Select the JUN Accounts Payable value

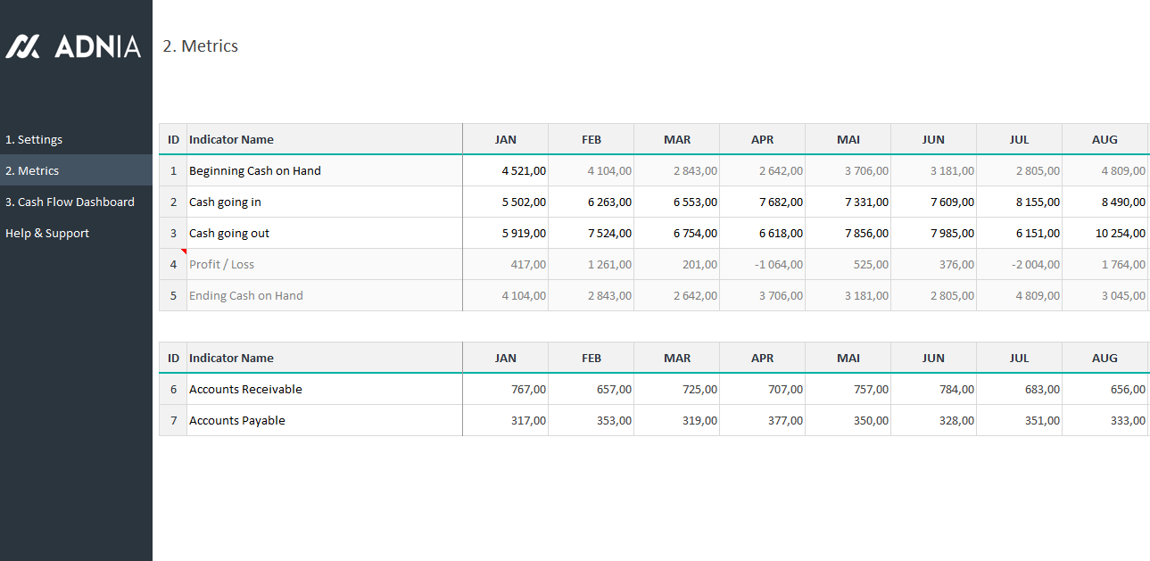(x=933, y=420)
